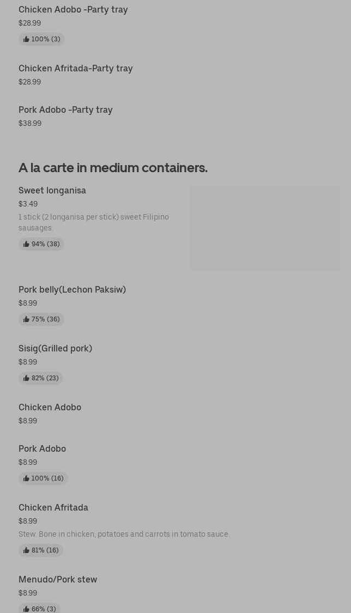The image size is (351, 613).
Task: Select the a la carte Pork Adobo item
Action: pyautogui.click(x=42, y=449)
